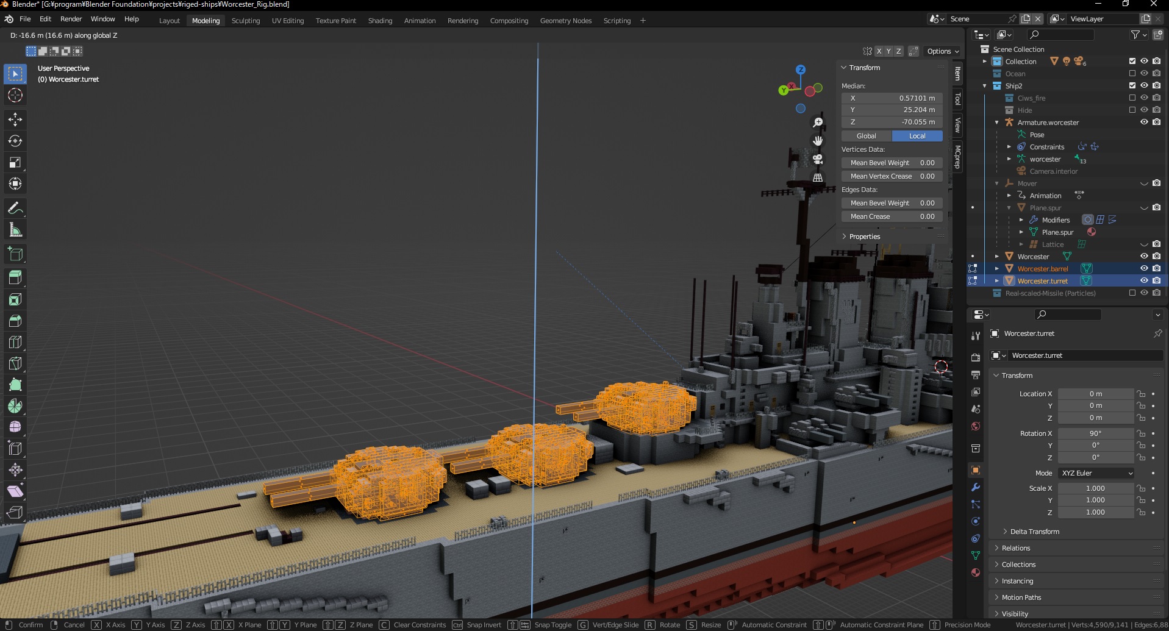
Task: Open the Modifiers wrench properties tab
Action: point(976,487)
